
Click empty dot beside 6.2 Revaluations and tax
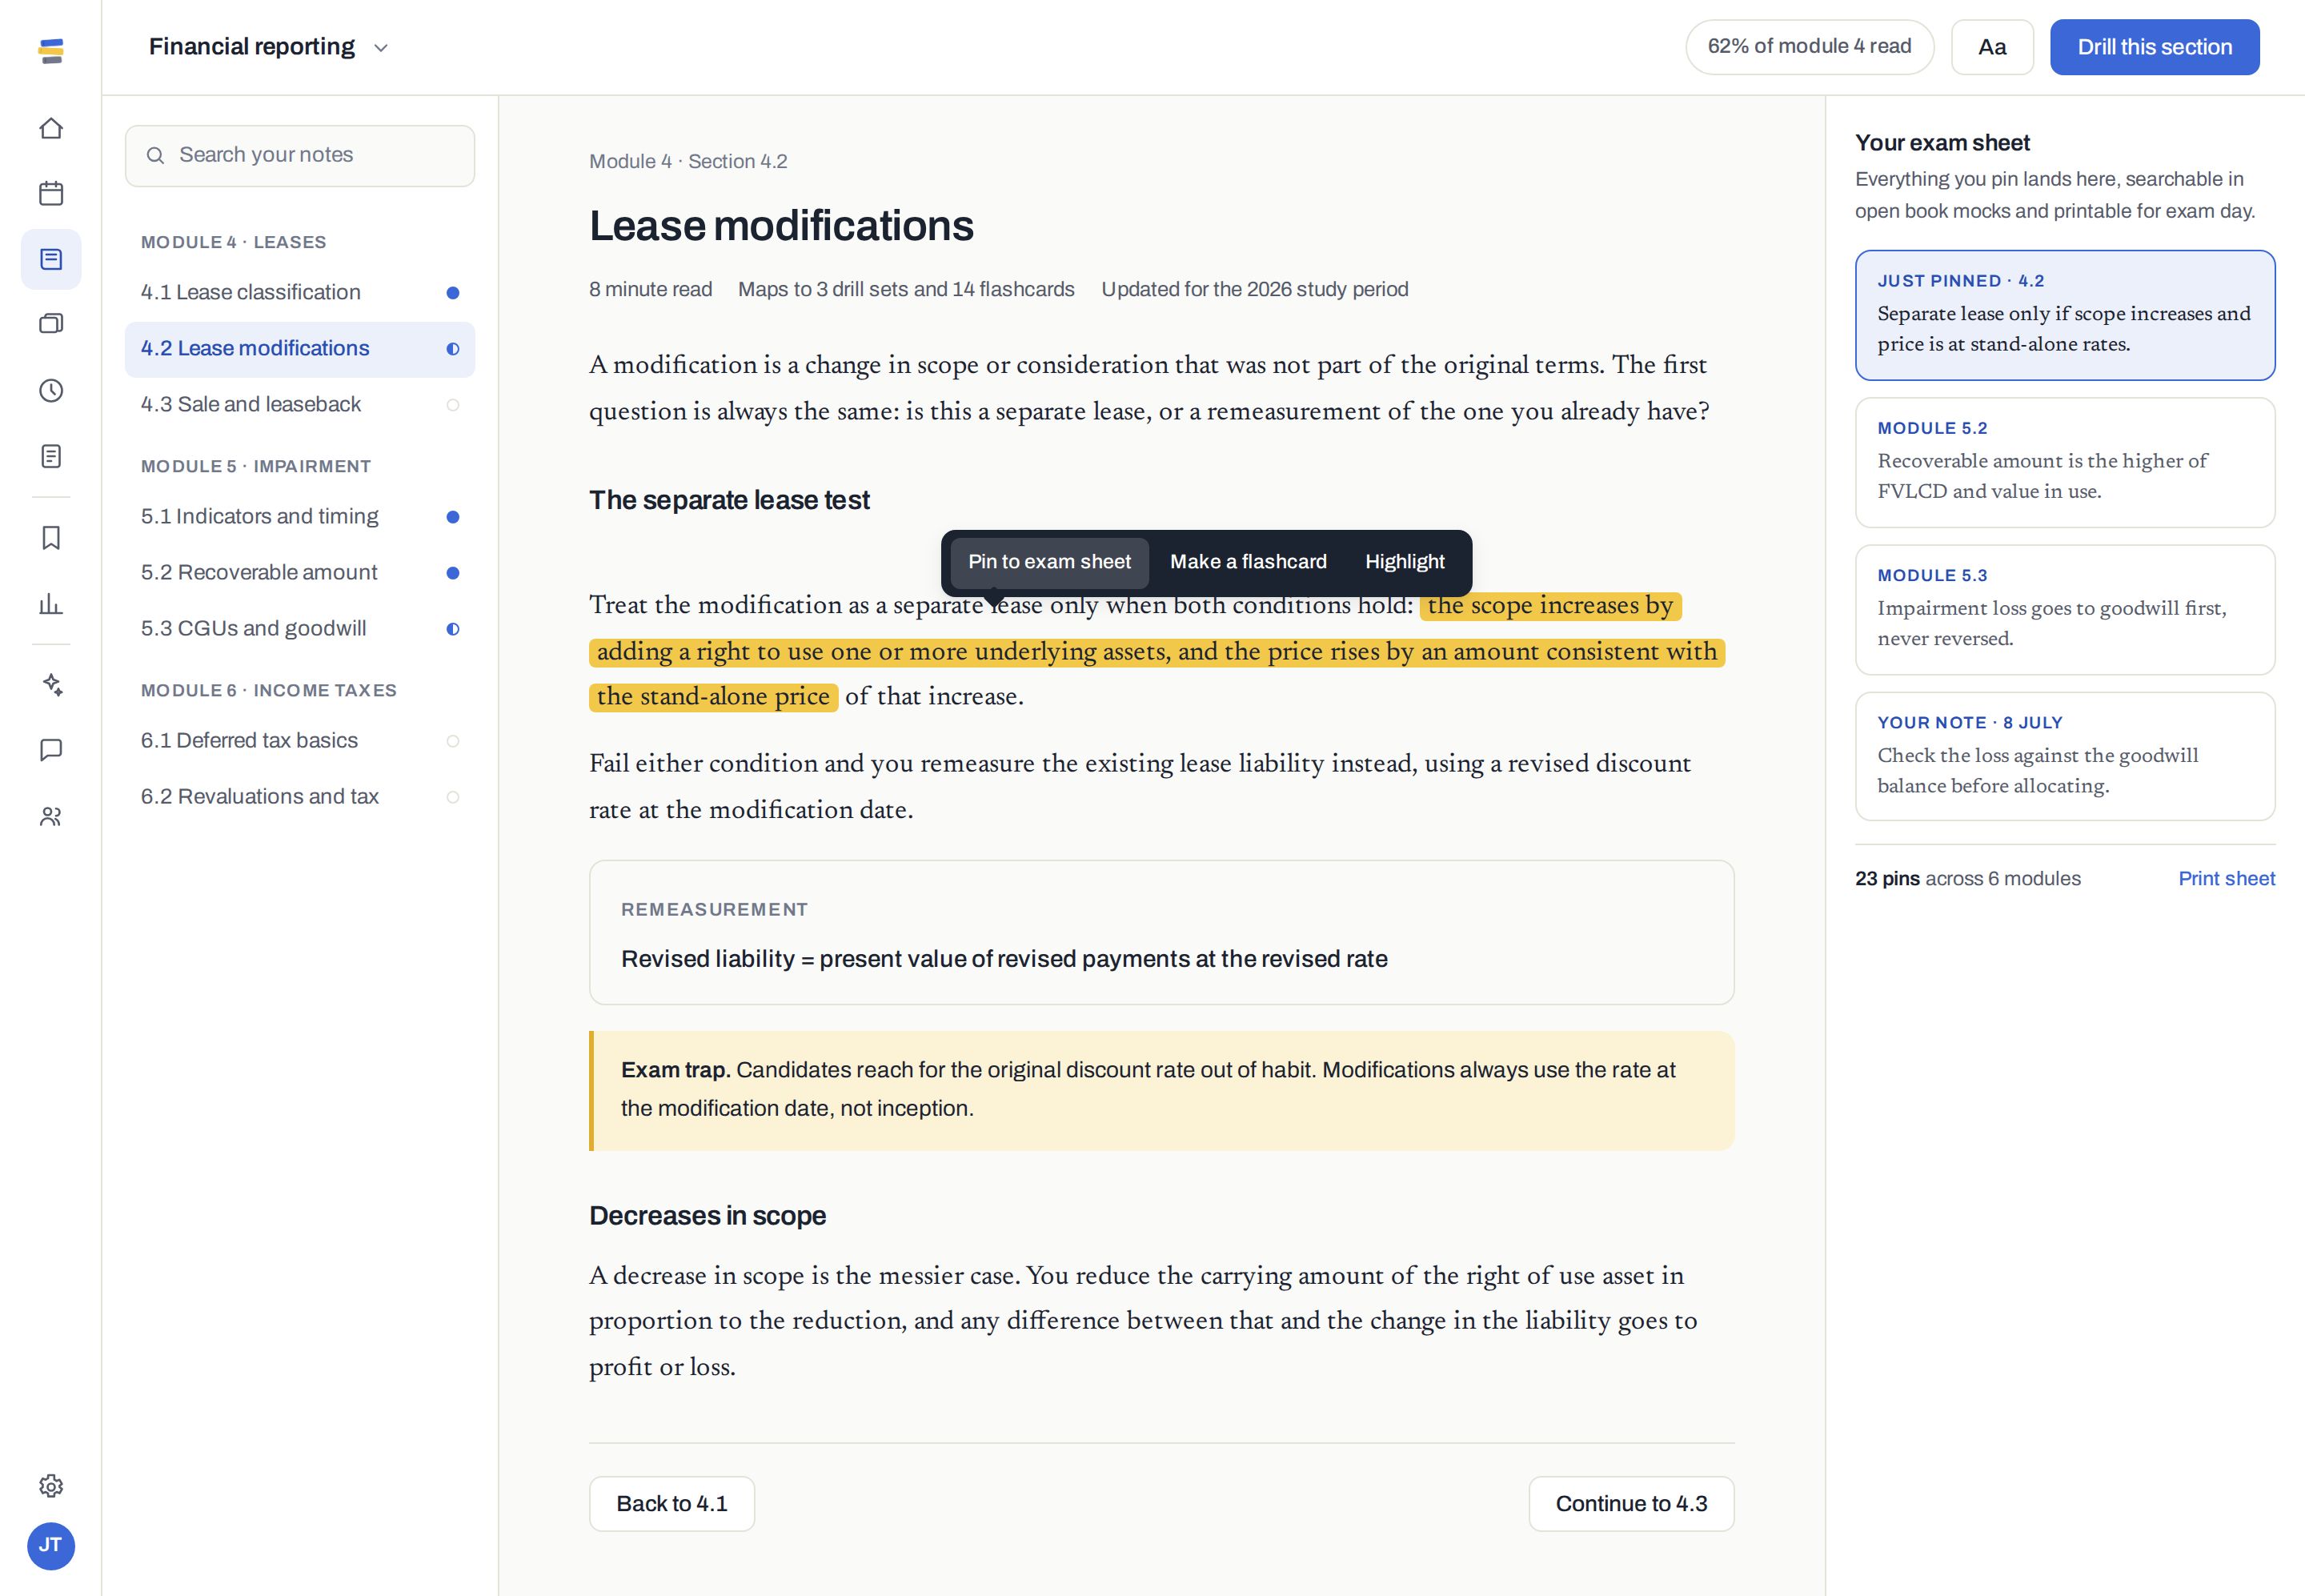coord(453,797)
